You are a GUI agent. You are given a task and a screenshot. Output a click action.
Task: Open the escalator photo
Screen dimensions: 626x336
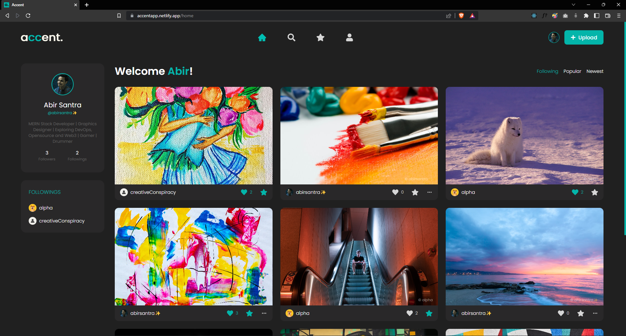[359, 257]
